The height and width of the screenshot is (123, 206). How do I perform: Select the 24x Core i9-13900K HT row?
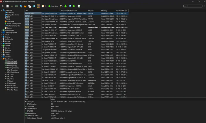[76, 22]
